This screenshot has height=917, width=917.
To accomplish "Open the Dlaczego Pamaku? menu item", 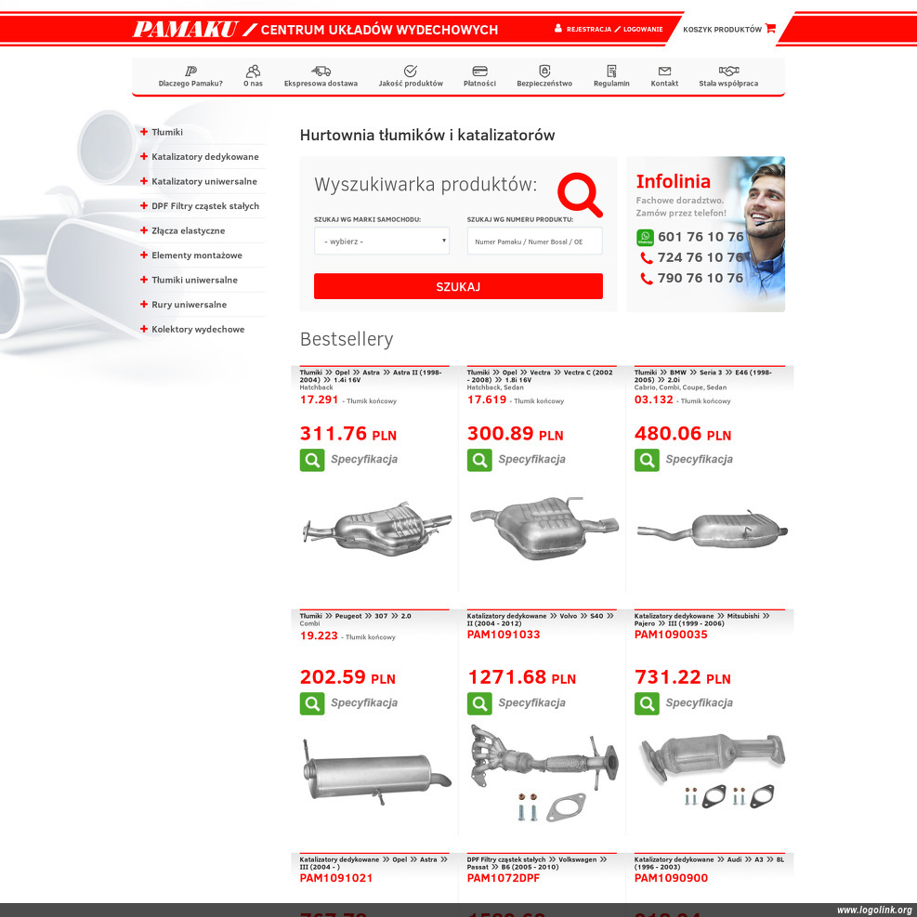I will click(x=190, y=84).
